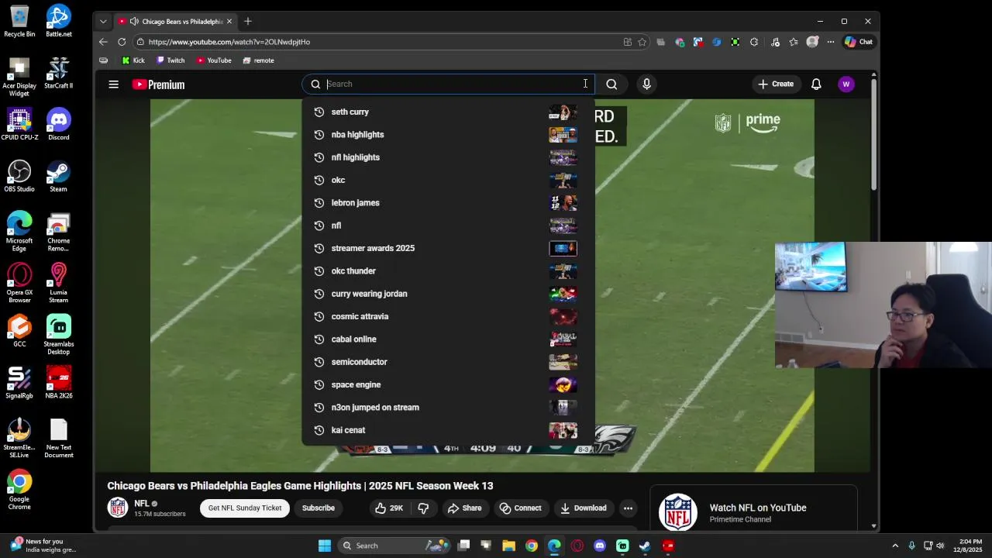The image size is (992, 558).
Task: Open Edge profile avatar icon
Action: tap(812, 42)
